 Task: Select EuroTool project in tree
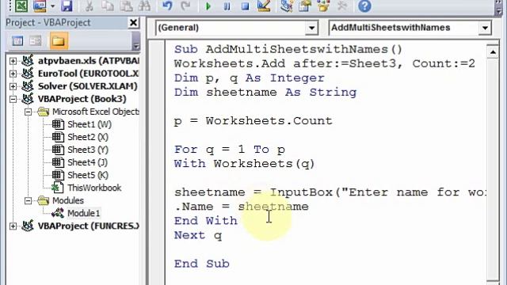click(88, 74)
